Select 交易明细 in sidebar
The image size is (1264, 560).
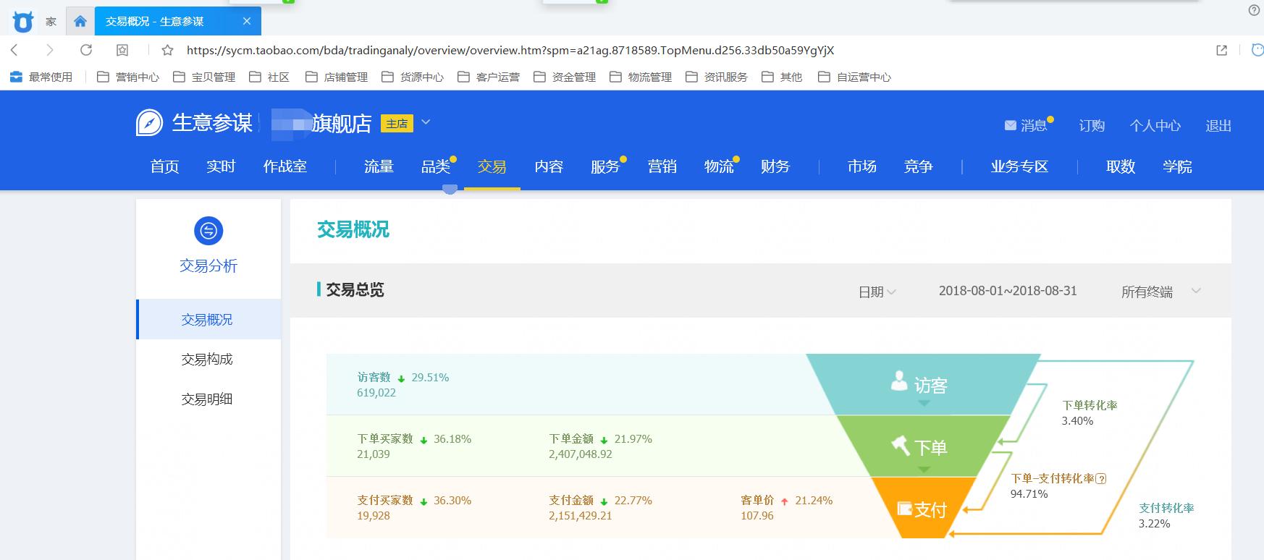(x=208, y=399)
